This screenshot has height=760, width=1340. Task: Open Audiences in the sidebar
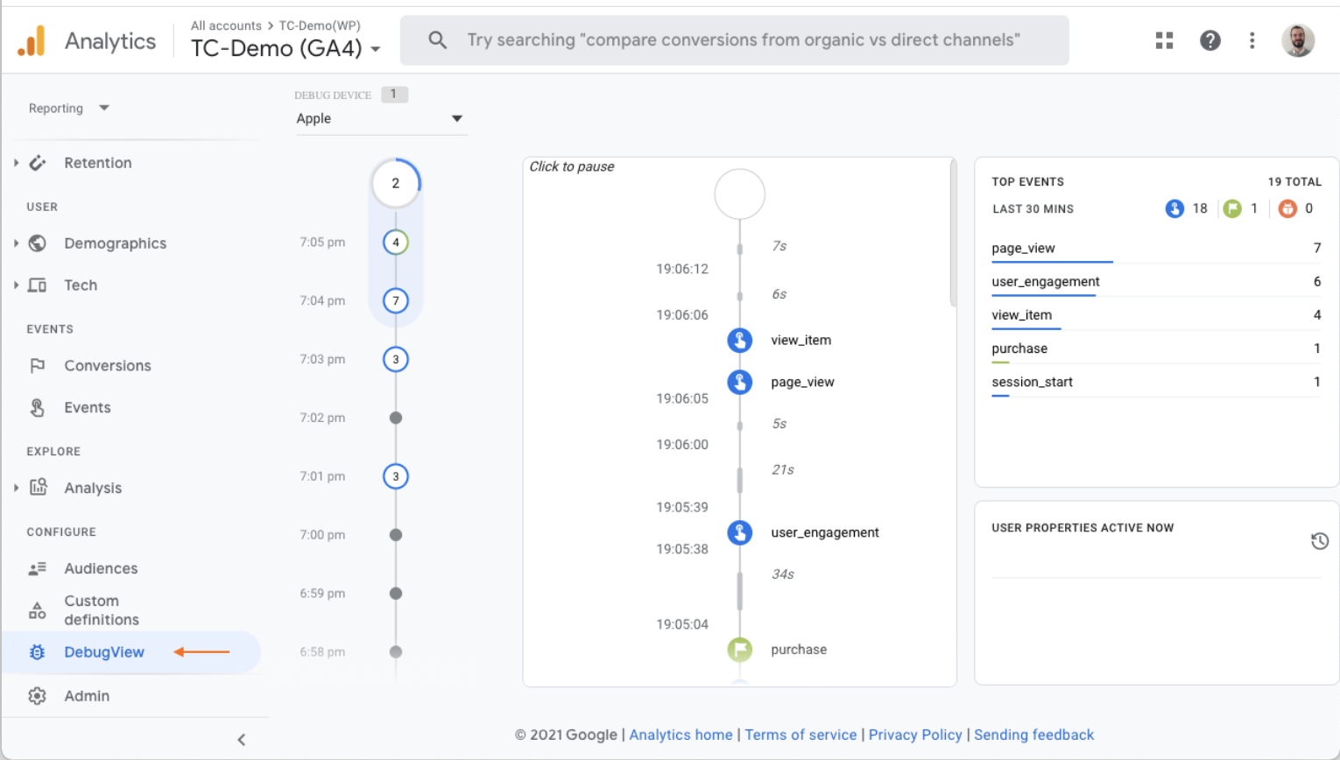coord(101,569)
